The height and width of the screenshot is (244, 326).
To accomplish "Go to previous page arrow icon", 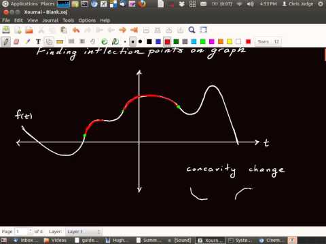I will pyautogui.click(x=111, y=30).
